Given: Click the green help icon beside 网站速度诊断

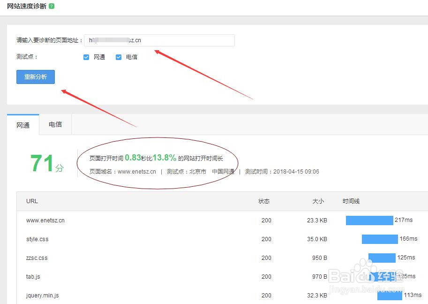Looking at the screenshot, I should (x=51, y=6).
